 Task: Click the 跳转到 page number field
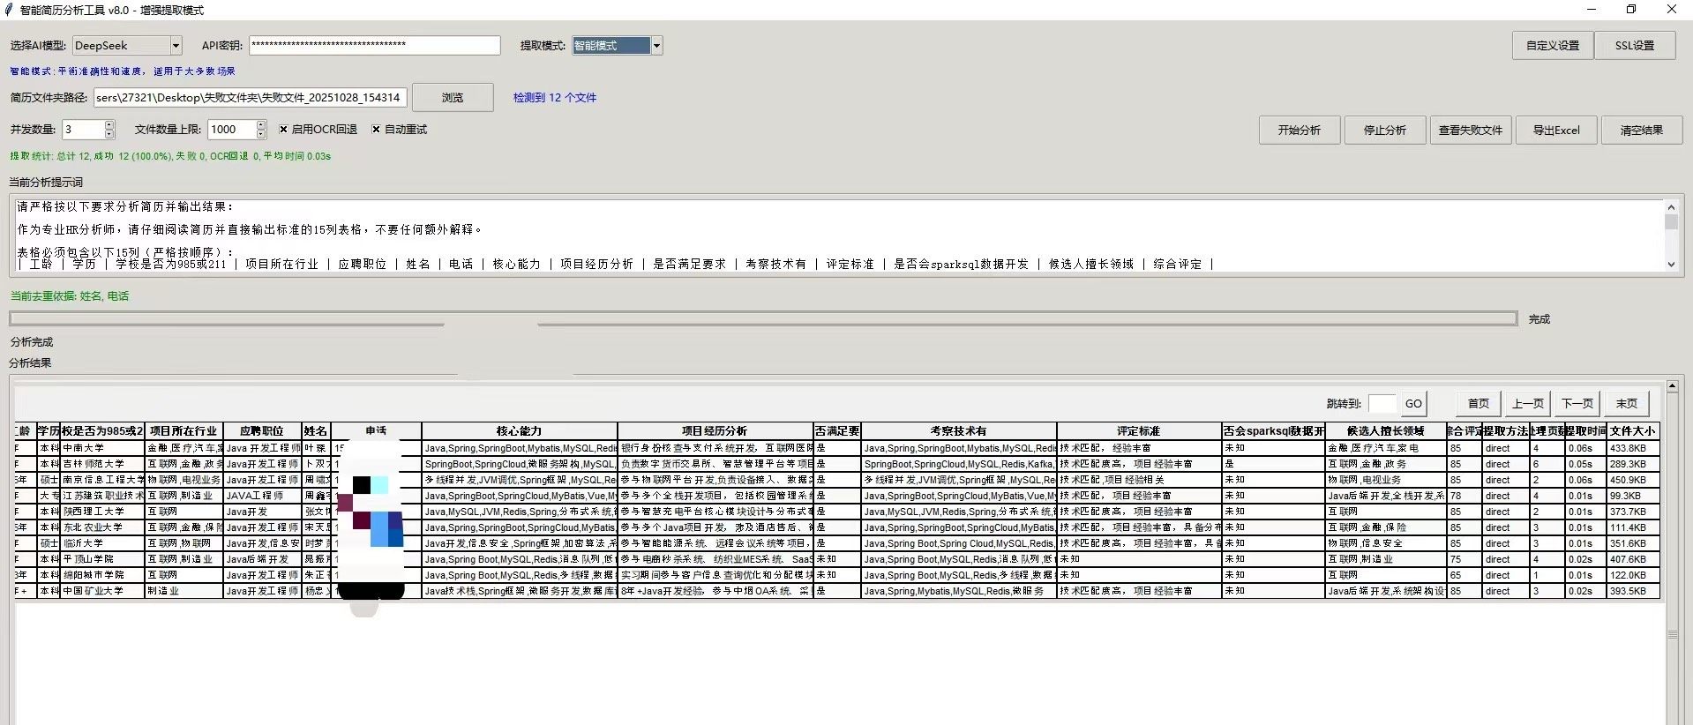pyautogui.click(x=1382, y=404)
